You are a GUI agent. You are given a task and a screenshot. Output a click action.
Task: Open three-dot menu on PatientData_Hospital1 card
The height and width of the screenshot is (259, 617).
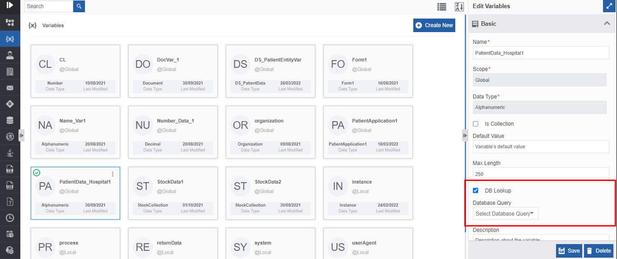[112, 174]
